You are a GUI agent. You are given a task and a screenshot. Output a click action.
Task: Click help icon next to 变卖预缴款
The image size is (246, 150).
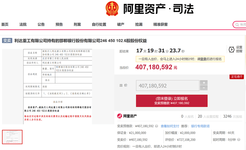tap(156, 126)
